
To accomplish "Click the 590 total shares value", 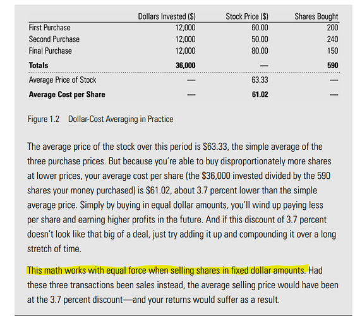I will pyautogui.click(x=333, y=65).
